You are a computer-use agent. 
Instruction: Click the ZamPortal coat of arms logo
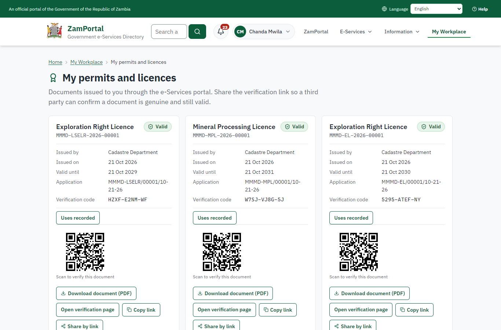pos(55,31)
